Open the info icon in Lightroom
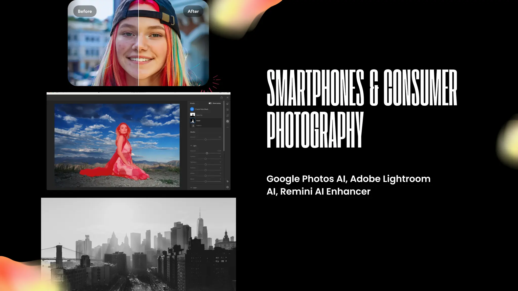The image size is (518, 291). [228, 187]
